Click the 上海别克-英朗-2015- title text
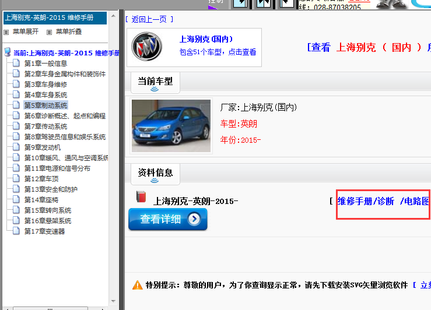 pos(195,201)
